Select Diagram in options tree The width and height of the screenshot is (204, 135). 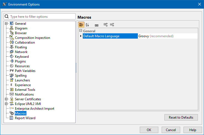click(21, 28)
